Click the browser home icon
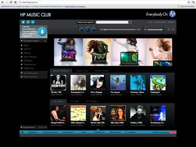This screenshot has width=196, height=147. pos(16,2)
